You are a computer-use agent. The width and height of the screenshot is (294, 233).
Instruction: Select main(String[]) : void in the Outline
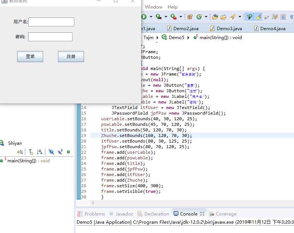[28, 161]
